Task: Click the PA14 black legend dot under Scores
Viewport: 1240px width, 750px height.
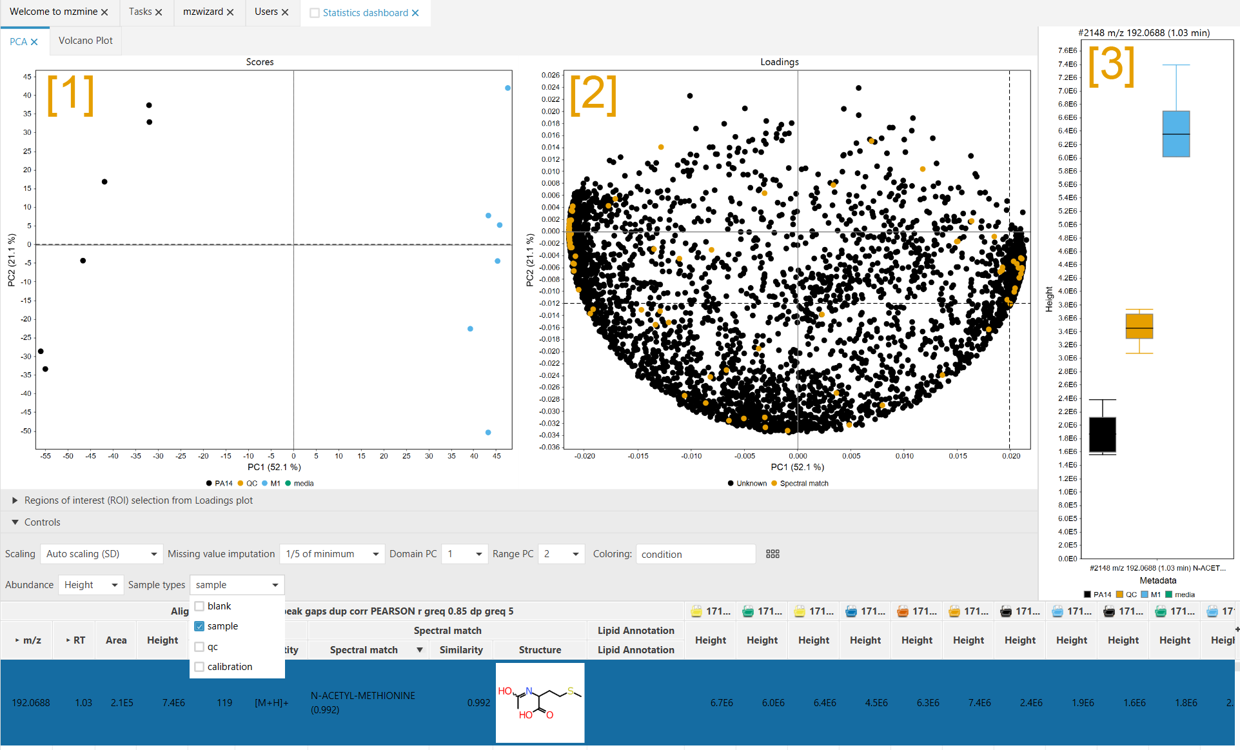Action: click(209, 484)
